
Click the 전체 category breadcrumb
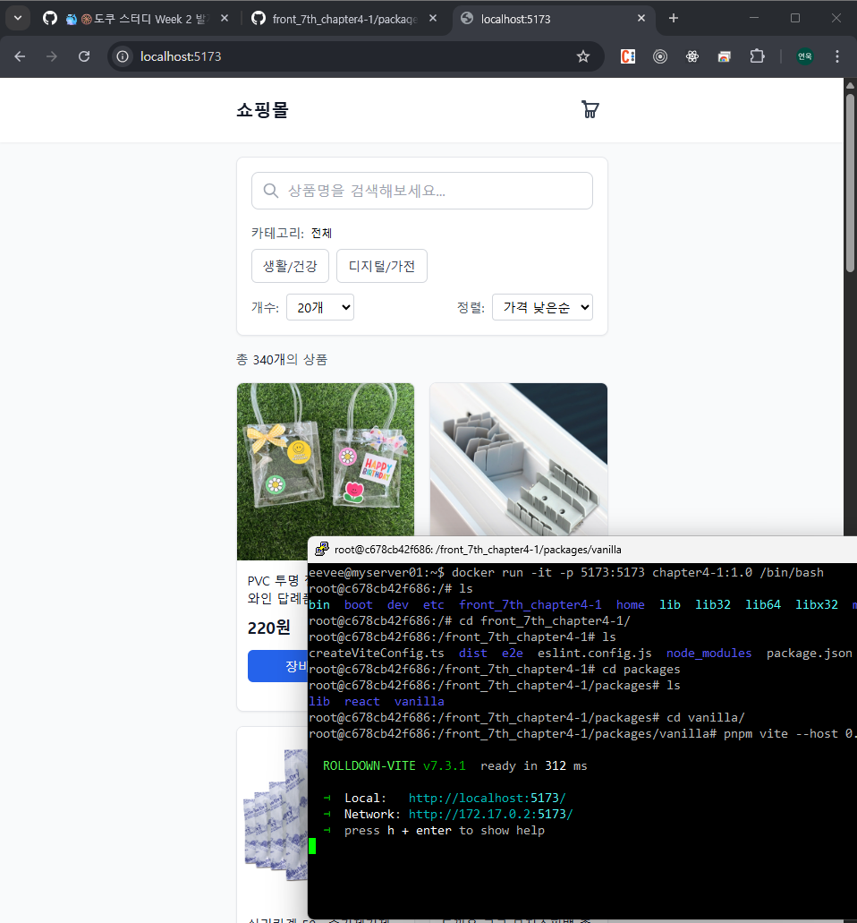[321, 233]
